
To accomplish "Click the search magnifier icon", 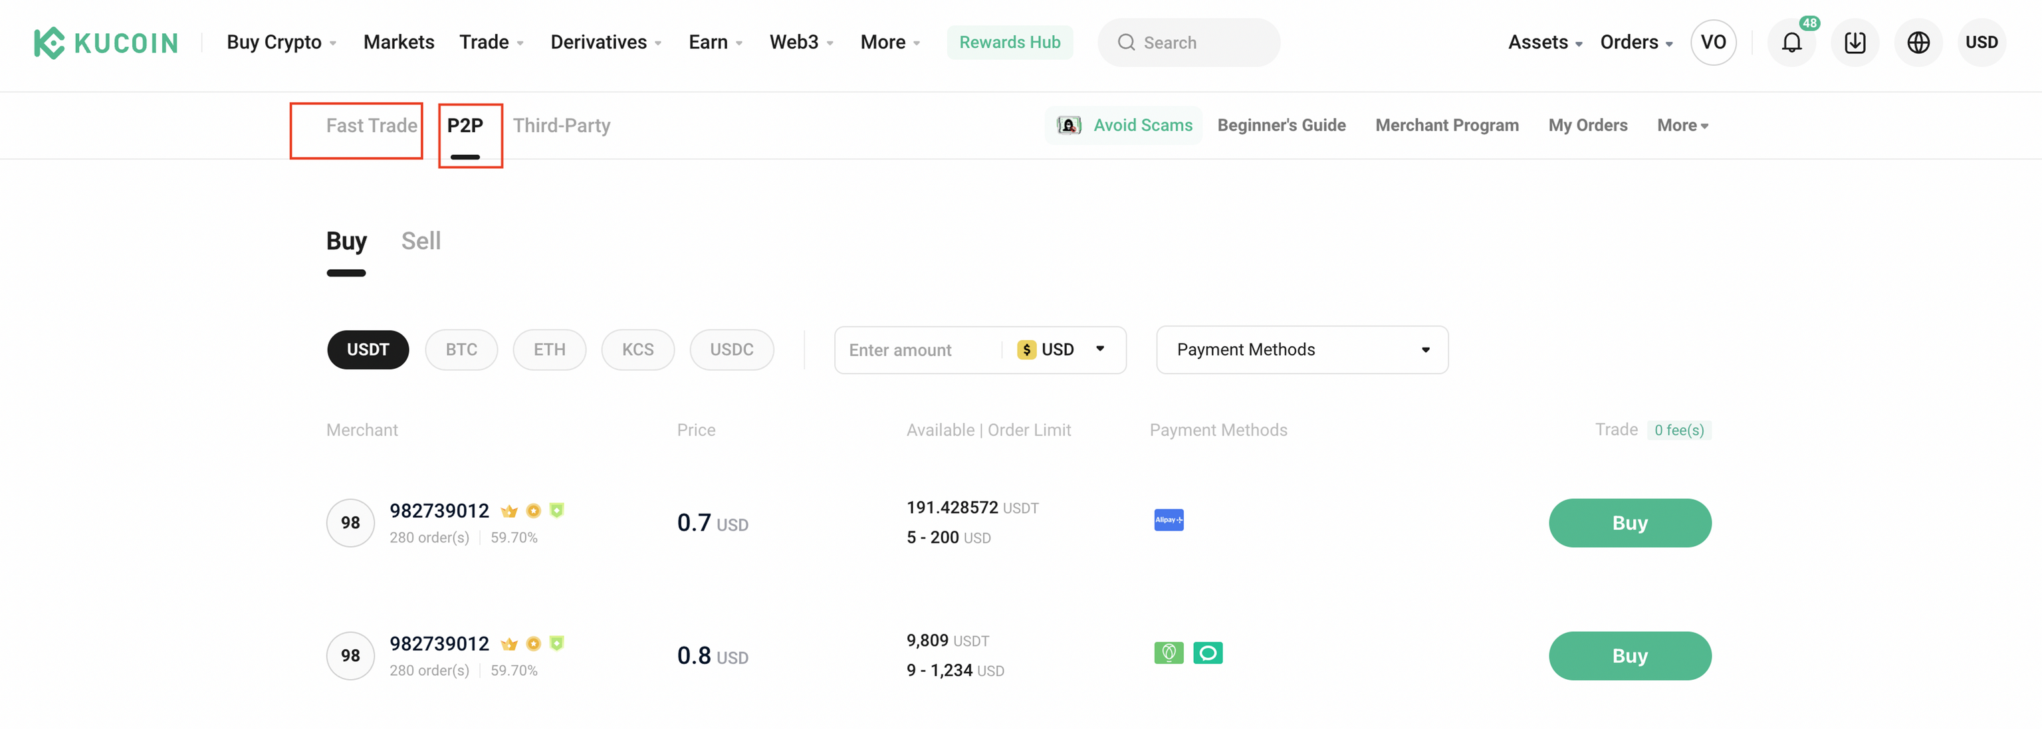I will (1125, 43).
